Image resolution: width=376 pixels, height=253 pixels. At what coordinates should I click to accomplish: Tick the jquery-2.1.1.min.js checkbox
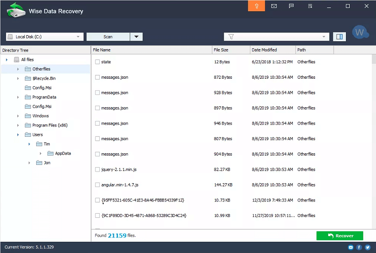[x=97, y=170]
